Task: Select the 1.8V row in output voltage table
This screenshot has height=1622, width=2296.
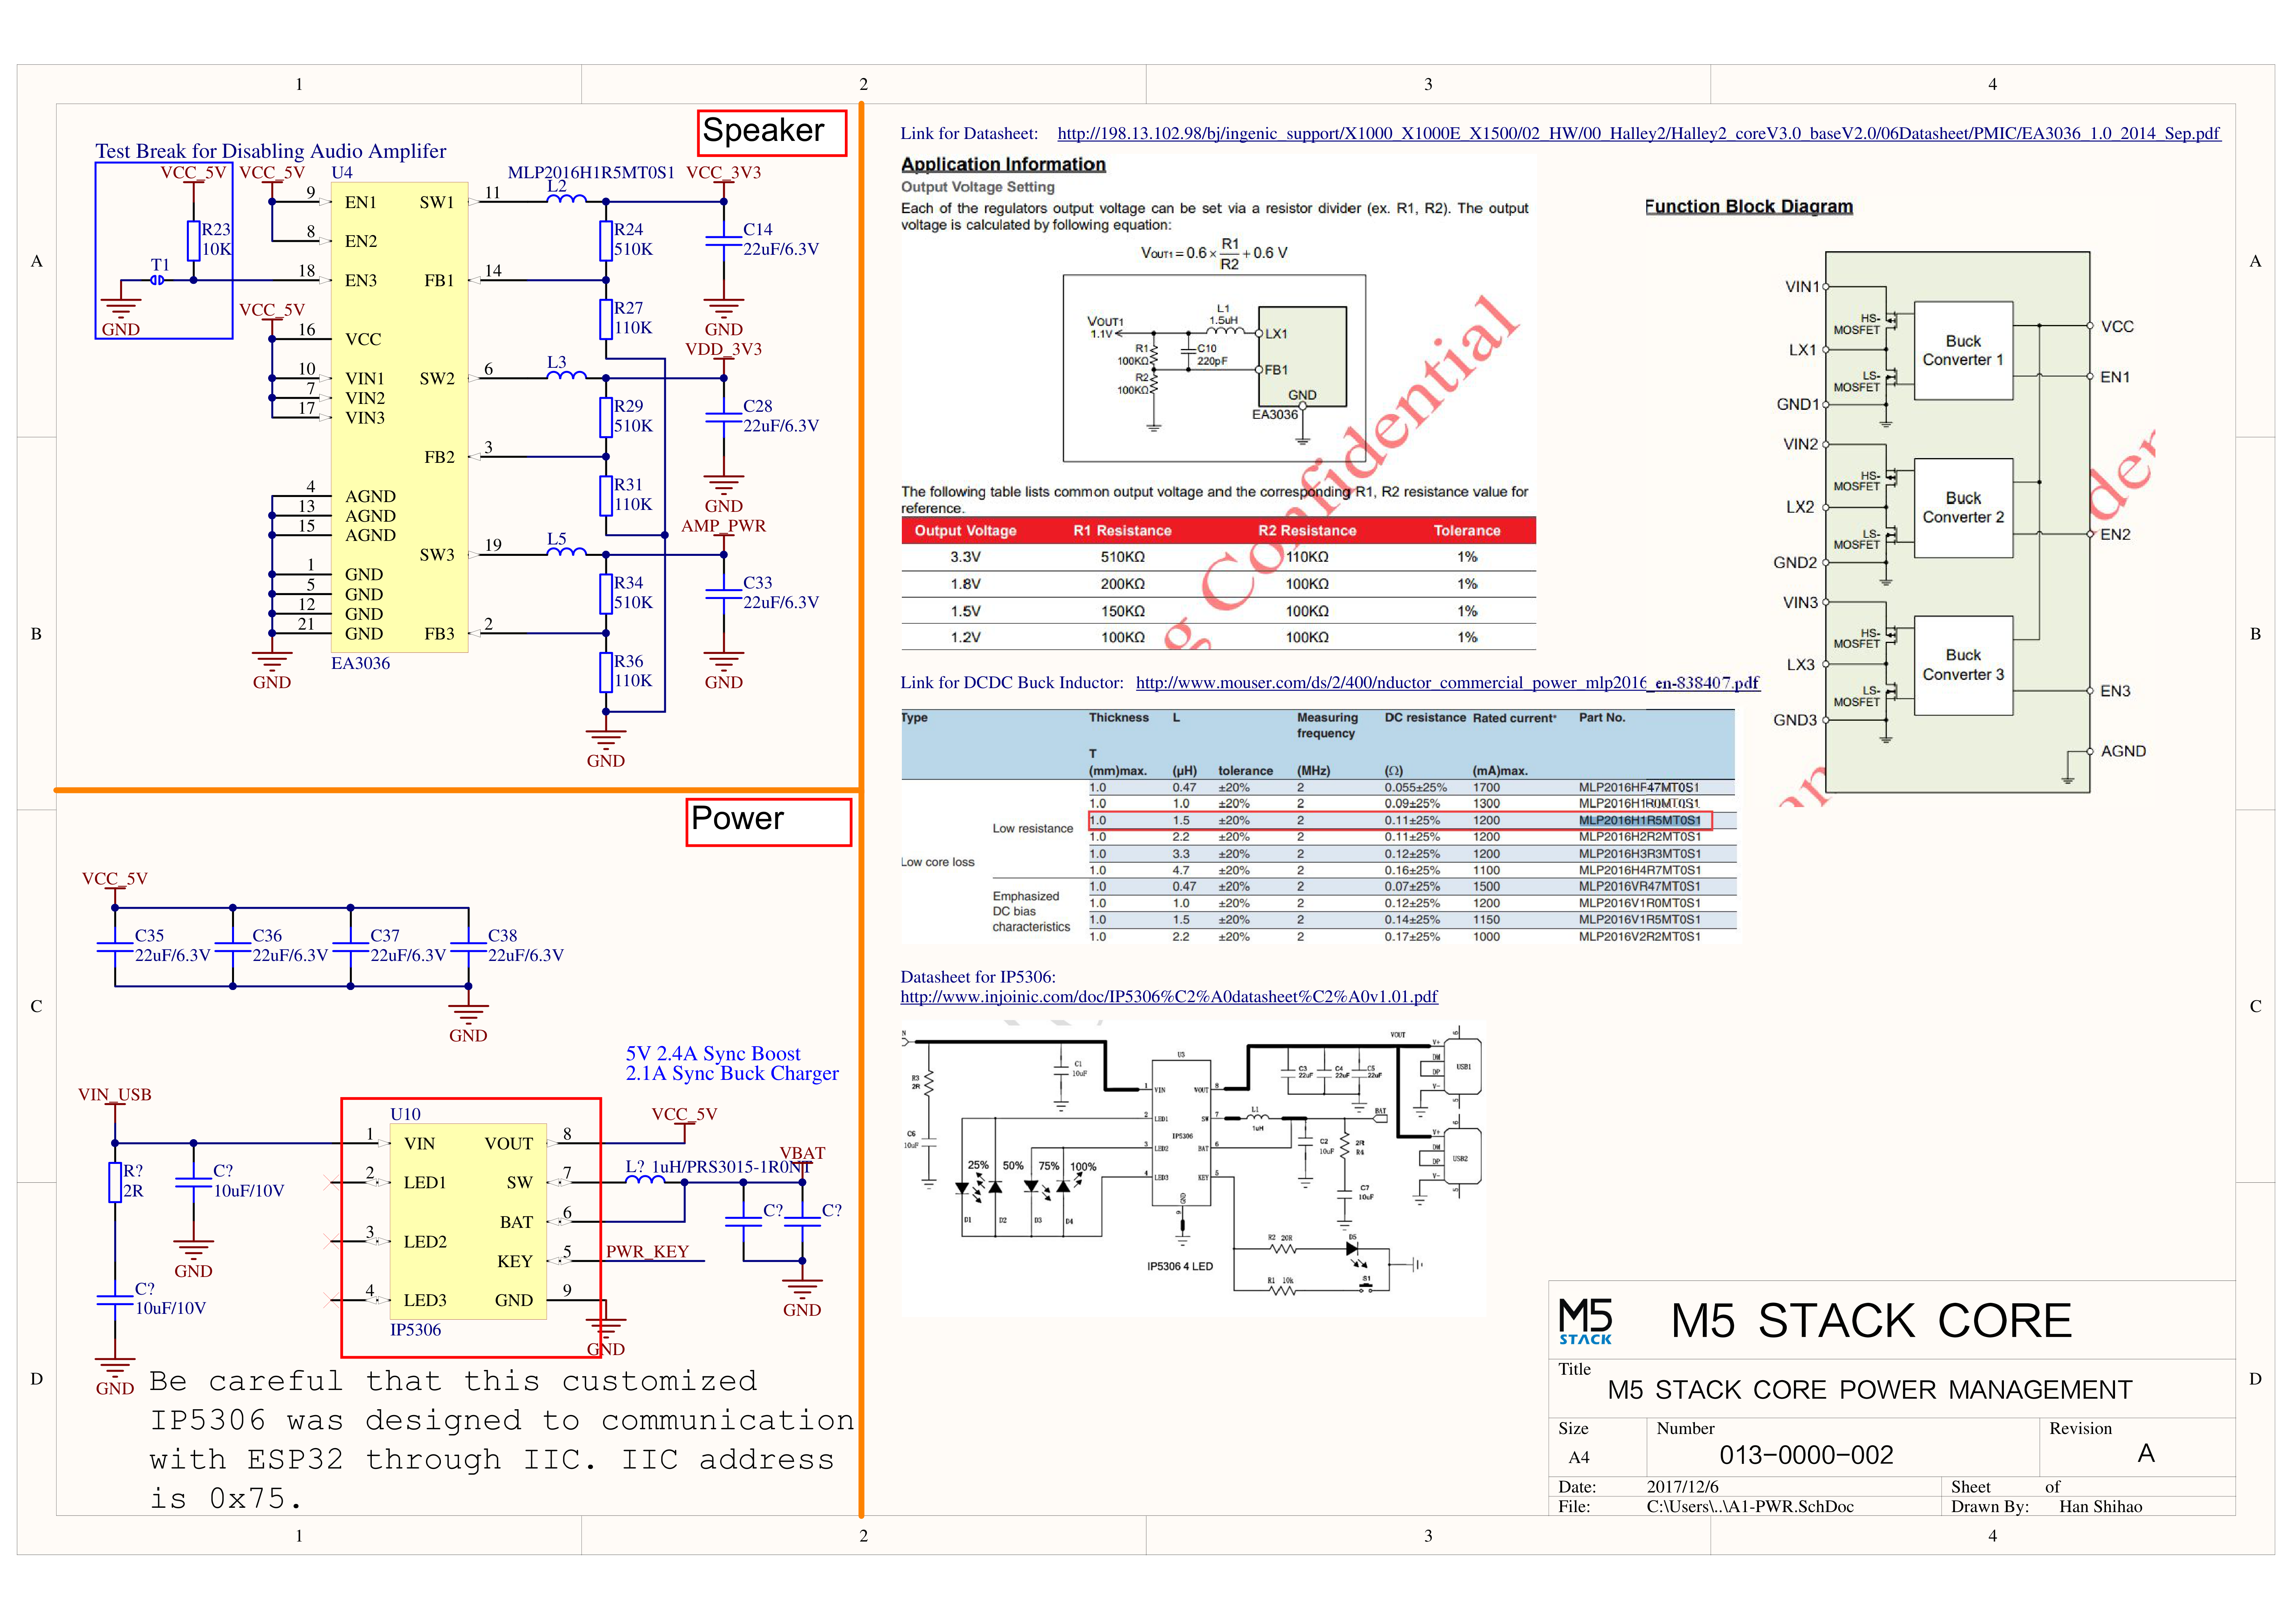Action: pos(1218,584)
